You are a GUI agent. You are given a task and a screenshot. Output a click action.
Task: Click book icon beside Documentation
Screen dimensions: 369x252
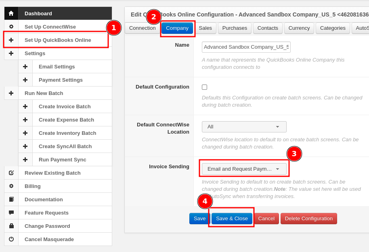coord(11,199)
